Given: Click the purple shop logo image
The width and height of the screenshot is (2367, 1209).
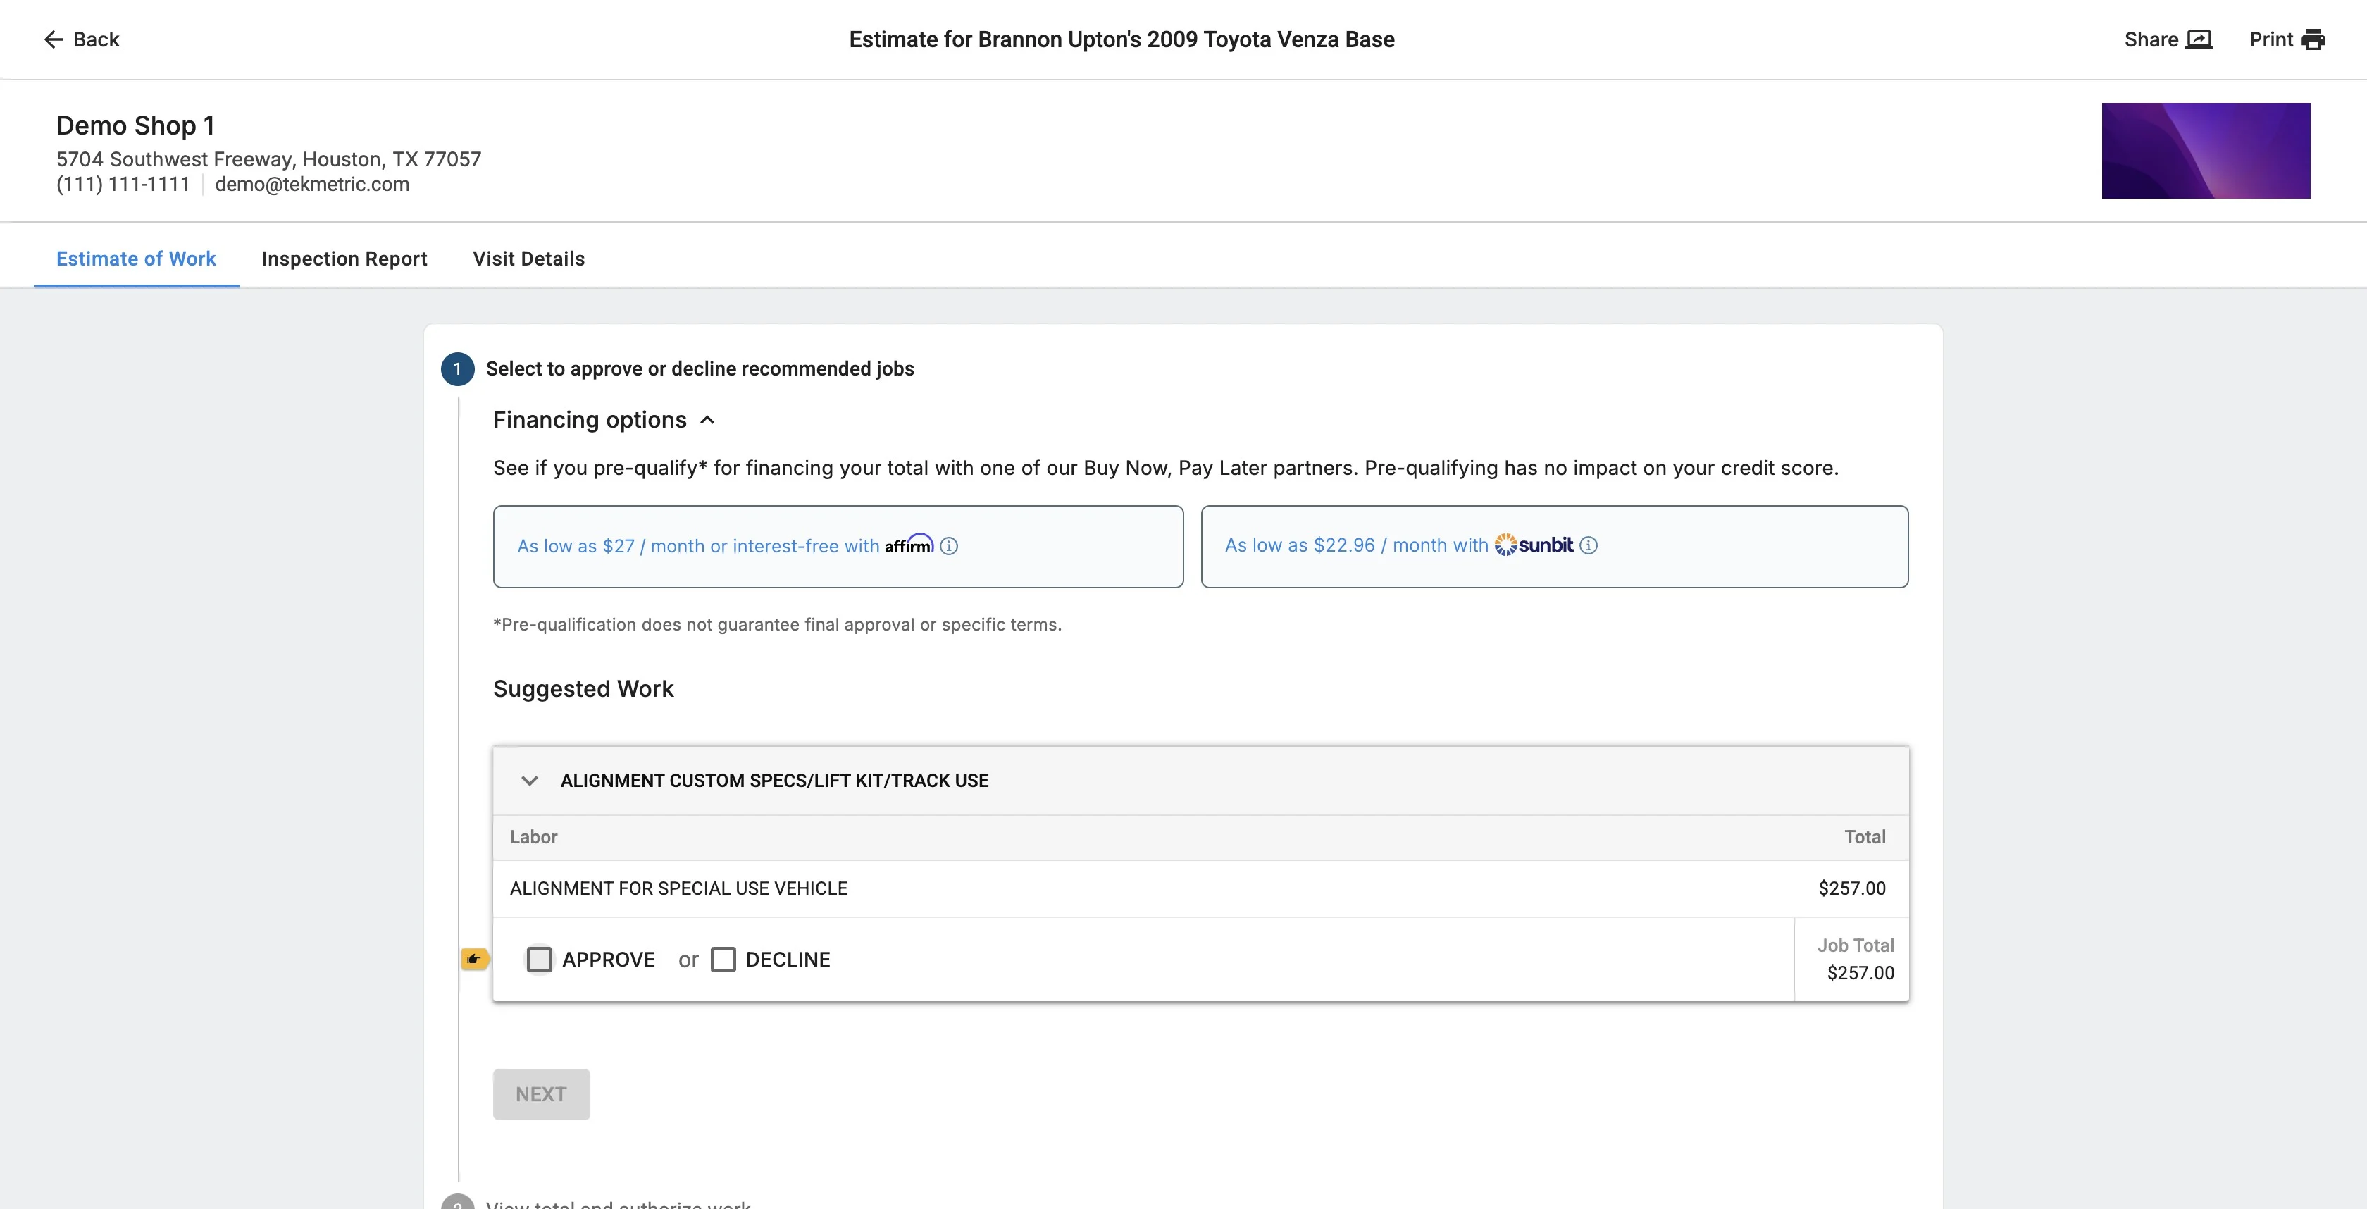Looking at the screenshot, I should 2205,151.
